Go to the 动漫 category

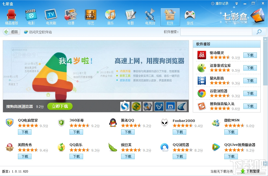[x=71, y=17]
